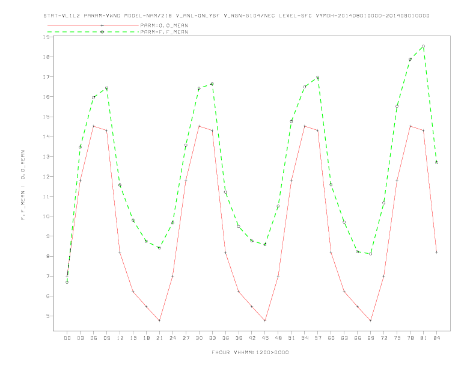The width and height of the screenshot is (476, 368).
Task: Click x-axis tick label 84
Action: (x=436, y=338)
